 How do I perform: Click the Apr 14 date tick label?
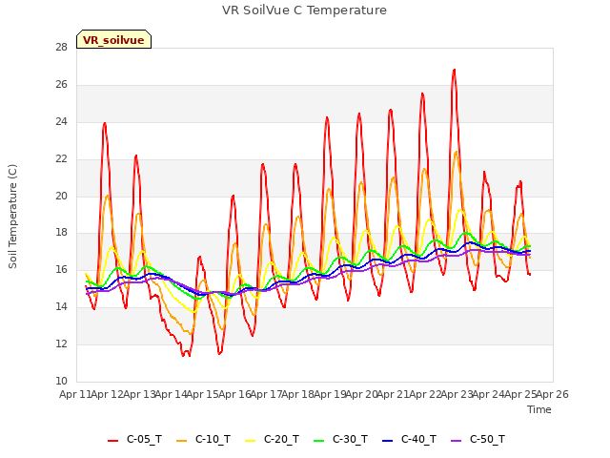[x=171, y=394]
